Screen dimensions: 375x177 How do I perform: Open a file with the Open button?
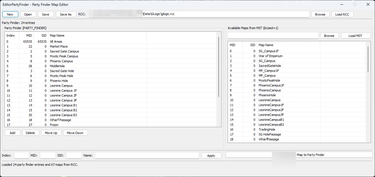(28, 14)
